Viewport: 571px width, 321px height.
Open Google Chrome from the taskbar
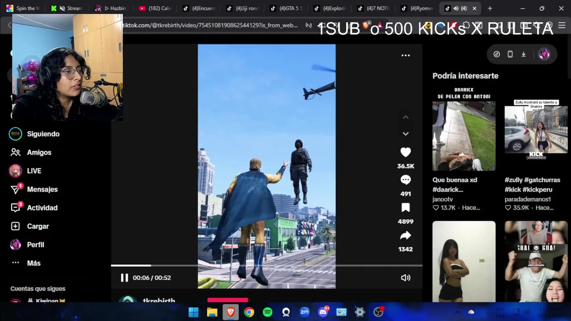click(x=249, y=312)
